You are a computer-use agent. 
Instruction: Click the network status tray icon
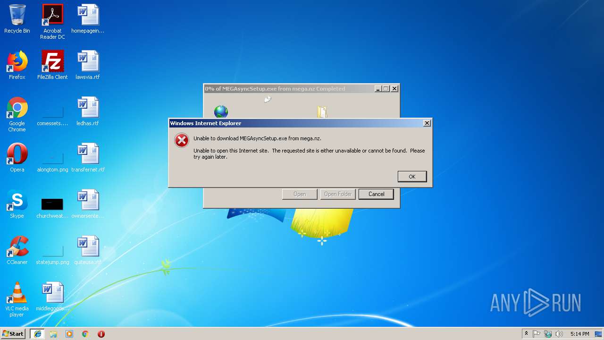tap(548, 334)
